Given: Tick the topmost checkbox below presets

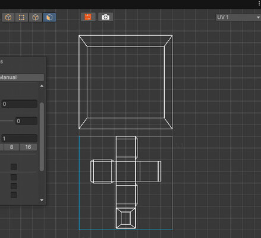Looking at the screenshot, I should click(x=14, y=167).
